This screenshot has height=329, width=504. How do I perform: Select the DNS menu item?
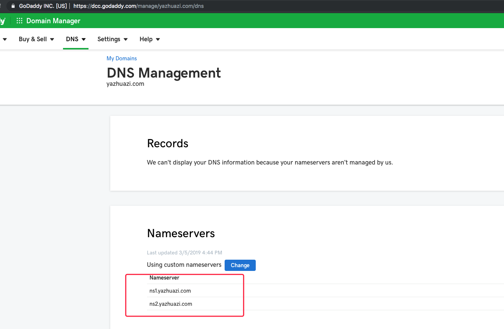72,39
